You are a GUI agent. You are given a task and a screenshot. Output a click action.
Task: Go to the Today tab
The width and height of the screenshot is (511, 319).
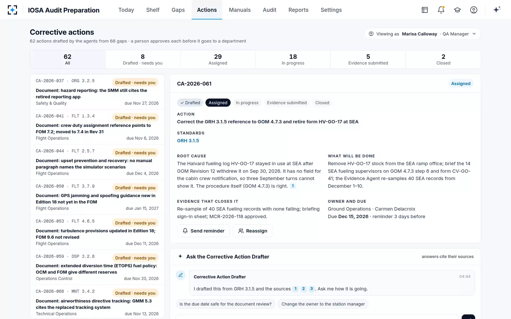(126, 10)
